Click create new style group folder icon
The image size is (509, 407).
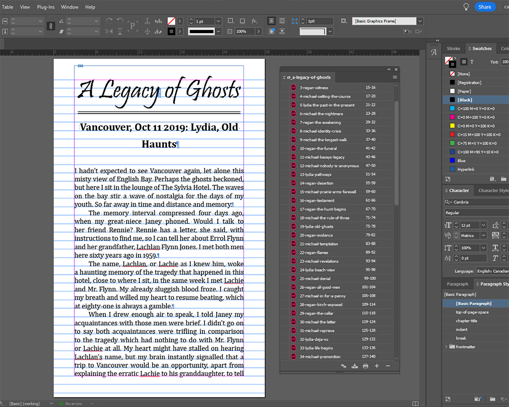492,399
